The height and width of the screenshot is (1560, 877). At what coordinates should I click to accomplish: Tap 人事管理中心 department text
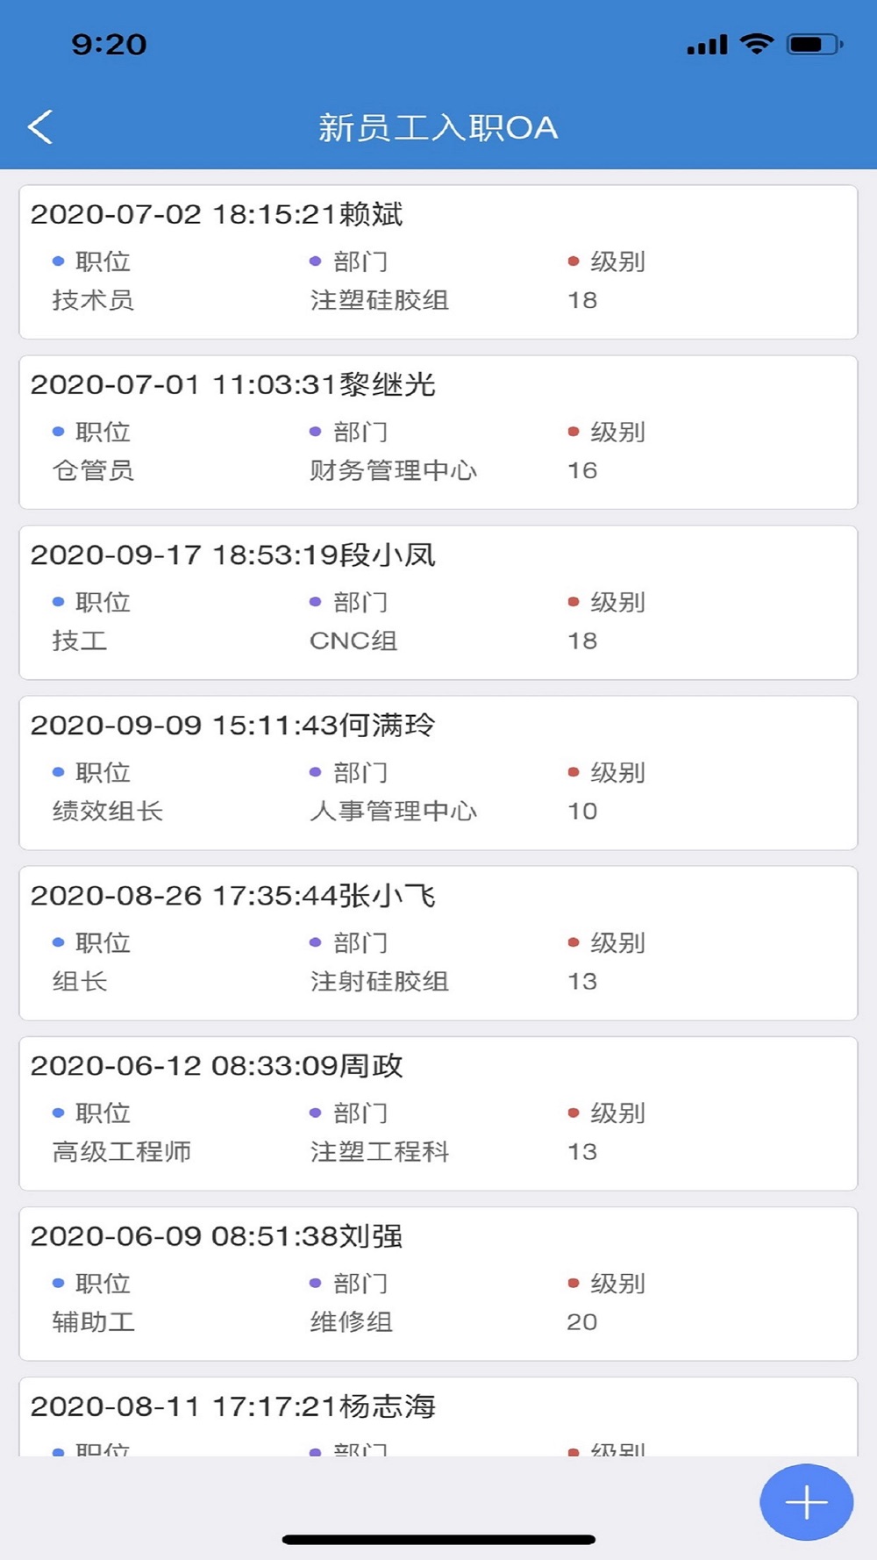coord(393,811)
